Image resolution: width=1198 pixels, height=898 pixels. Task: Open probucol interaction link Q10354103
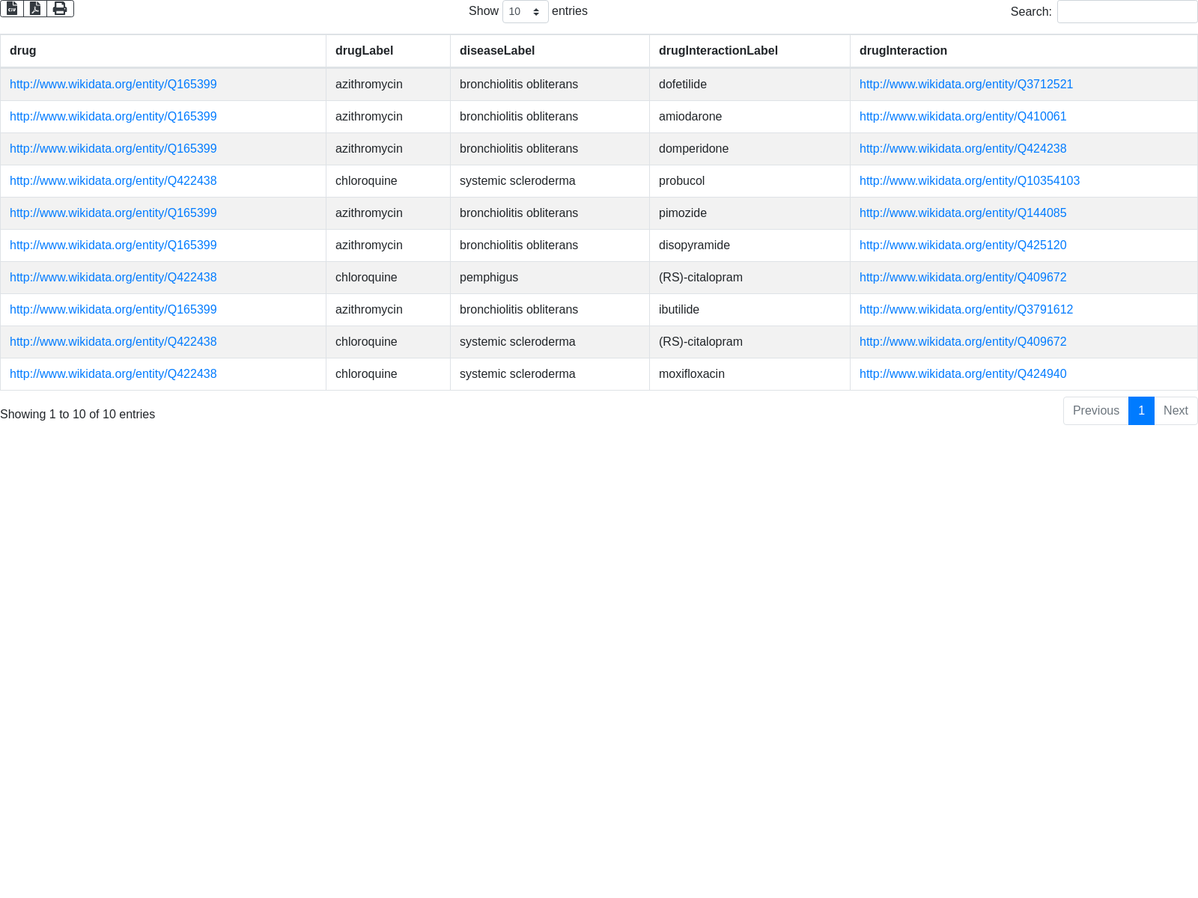click(x=970, y=181)
